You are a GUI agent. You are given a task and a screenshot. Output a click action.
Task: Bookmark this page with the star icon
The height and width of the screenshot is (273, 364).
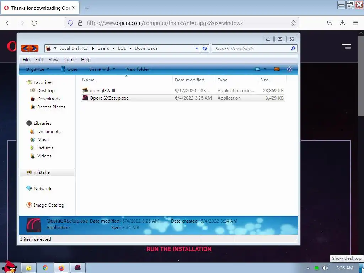click(x=293, y=23)
